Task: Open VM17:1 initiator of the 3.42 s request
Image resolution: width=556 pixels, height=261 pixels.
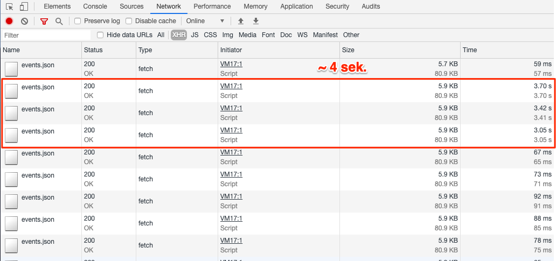Action: point(231,108)
